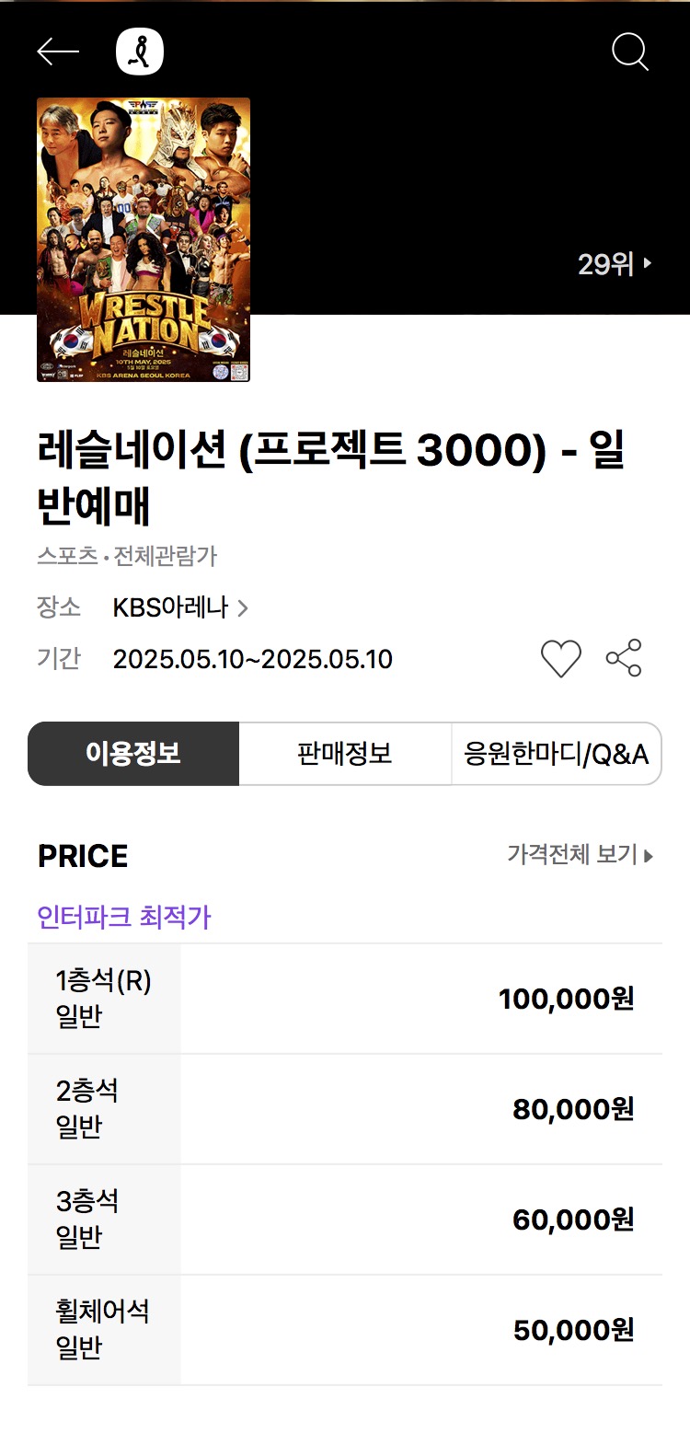The height and width of the screenshot is (1445, 690).
Task: Open search with the magnifier icon
Action: (630, 52)
